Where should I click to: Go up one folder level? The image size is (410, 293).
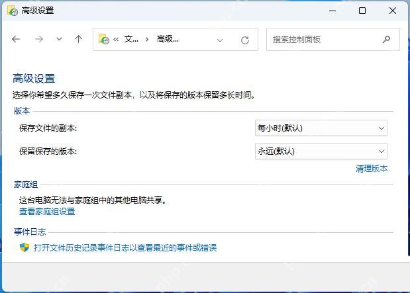click(78, 39)
